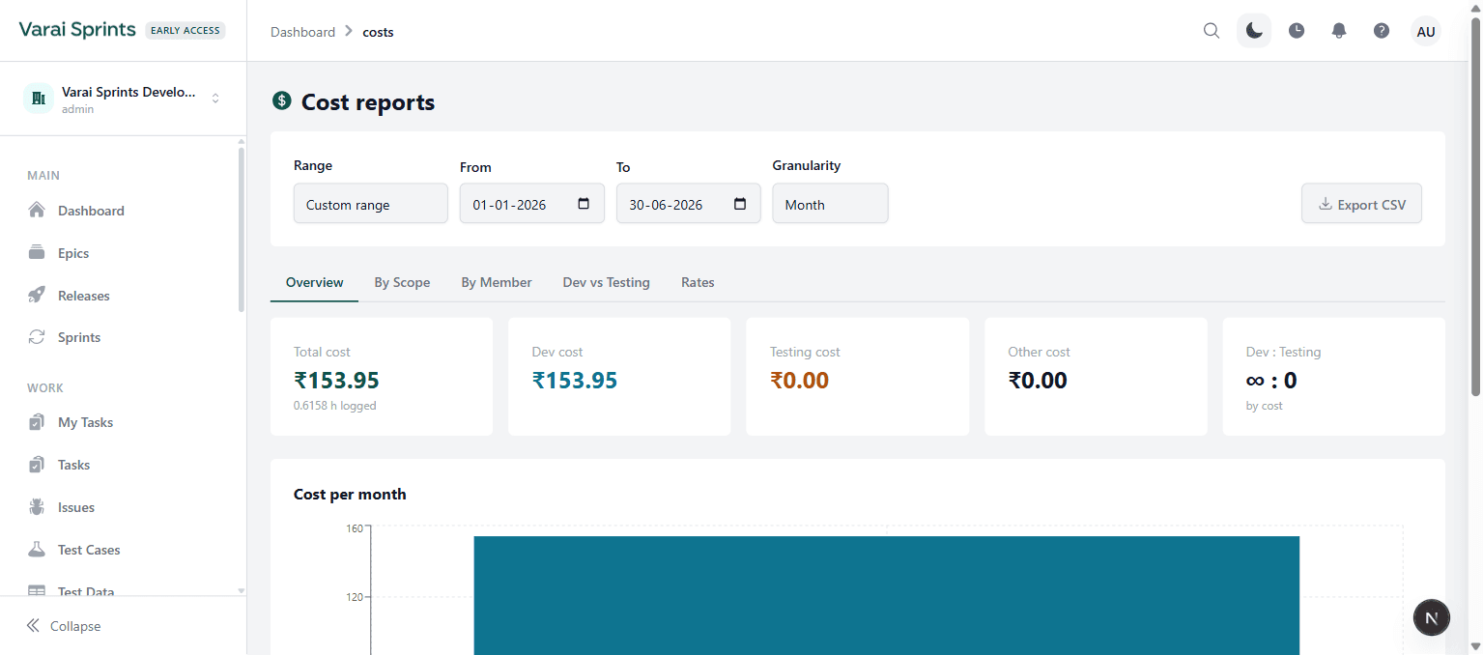The image size is (1483, 655).
Task: Click the Issues bug icon
Action: point(37,507)
